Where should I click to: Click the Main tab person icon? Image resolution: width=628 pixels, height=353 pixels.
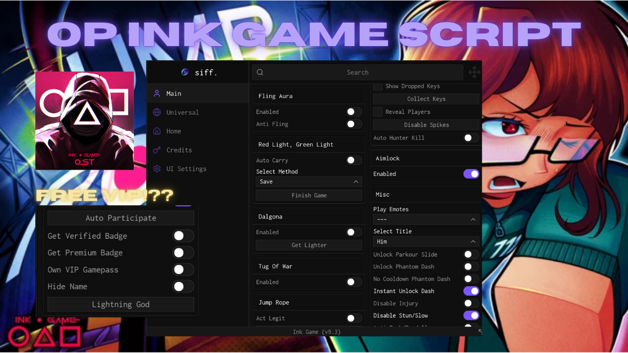[x=157, y=93]
